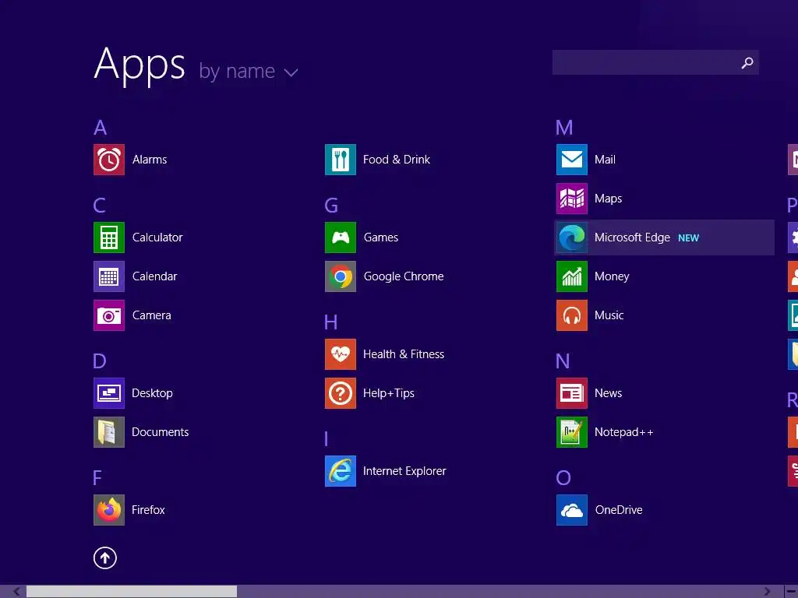Open the Music headphones icon
The height and width of the screenshot is (598, 798).
point(572,315)
